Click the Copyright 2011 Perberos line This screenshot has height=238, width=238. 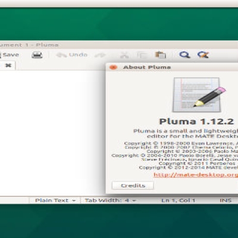pos(197,164)
